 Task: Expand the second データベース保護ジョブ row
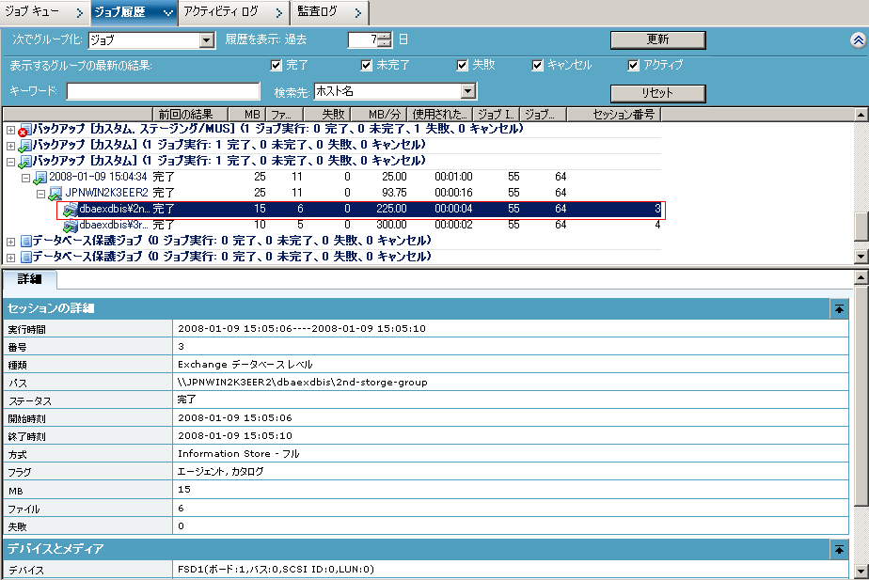click(10, 259)
